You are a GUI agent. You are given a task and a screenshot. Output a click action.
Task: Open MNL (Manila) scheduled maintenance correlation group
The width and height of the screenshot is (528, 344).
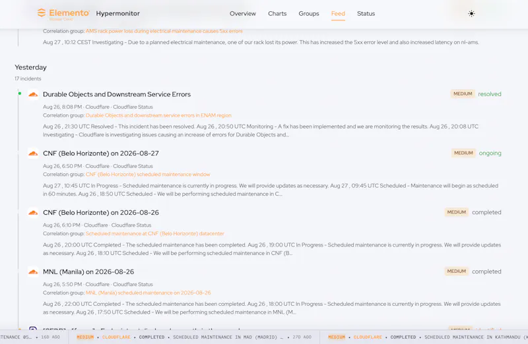pyautogui.click(x=148, y=293)
